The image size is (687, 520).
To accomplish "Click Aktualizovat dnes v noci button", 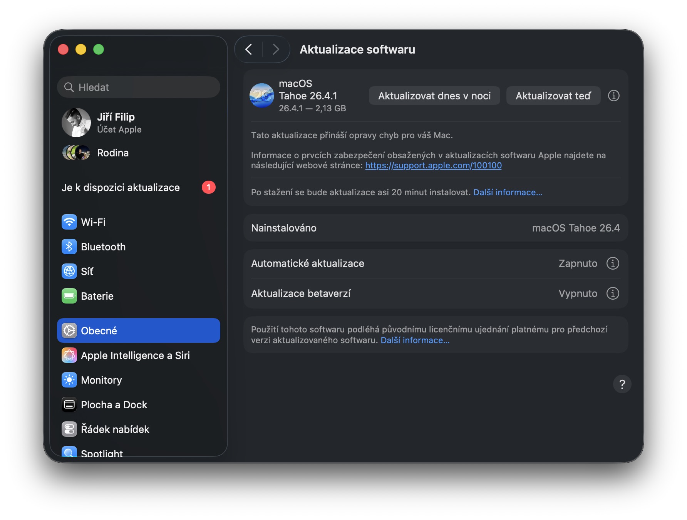I will click(434, 96).
